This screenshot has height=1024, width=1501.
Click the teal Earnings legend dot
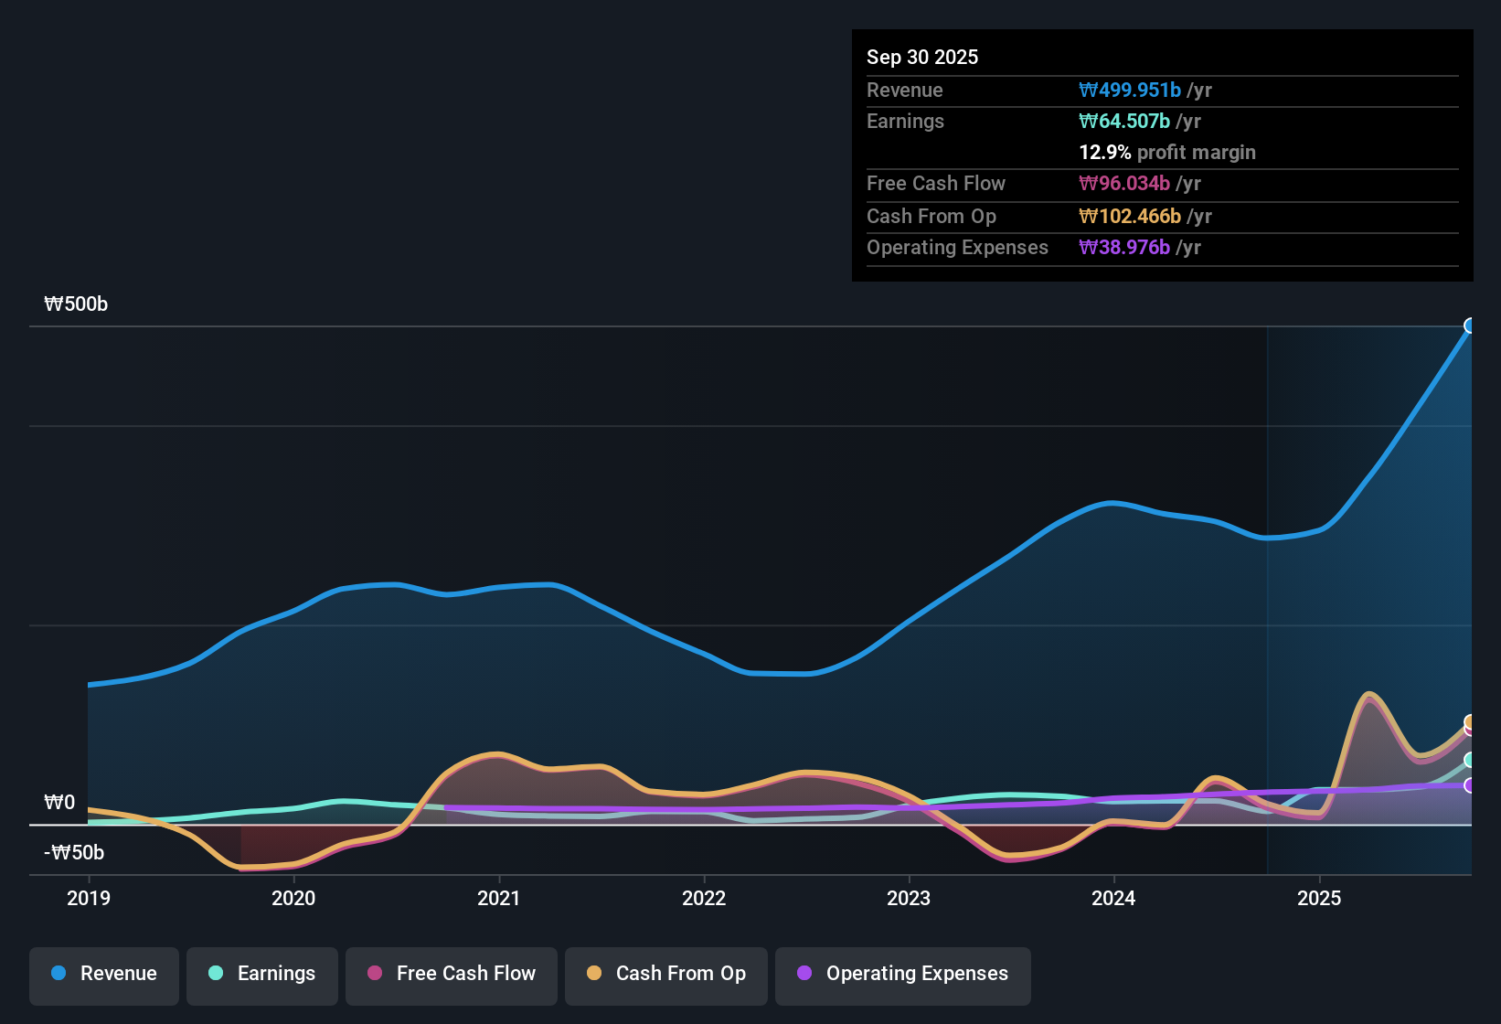pos(216,974)
